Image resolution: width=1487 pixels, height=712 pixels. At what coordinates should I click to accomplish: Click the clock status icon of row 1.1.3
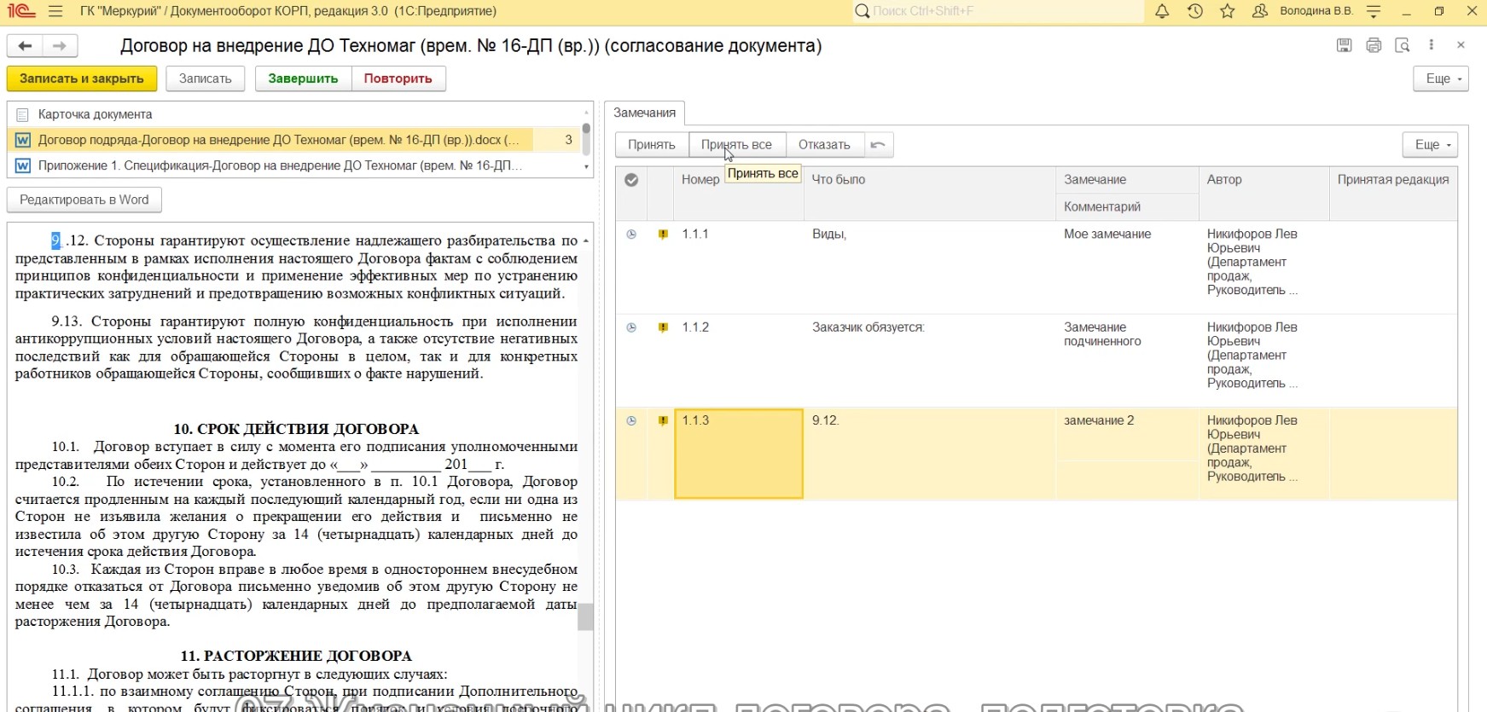pos(631,420)
